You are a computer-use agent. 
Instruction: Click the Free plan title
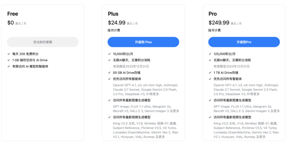13,14
